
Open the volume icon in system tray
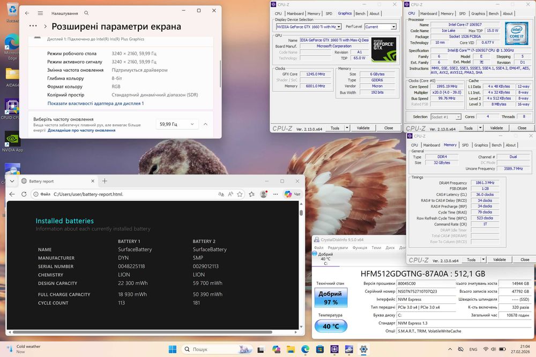coord(493,349)
